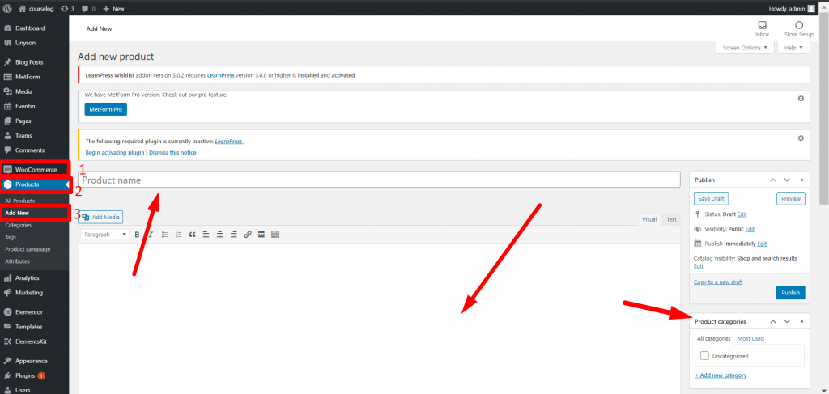Select Add New under Products
The image size is (829, 394).
(x=17, y=214)
